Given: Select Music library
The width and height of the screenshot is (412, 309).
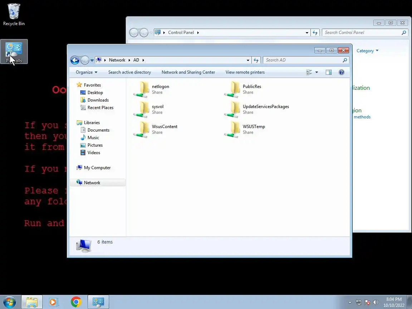Looking at the screenshot, I should pyautogui.click(x=93, y=138).
